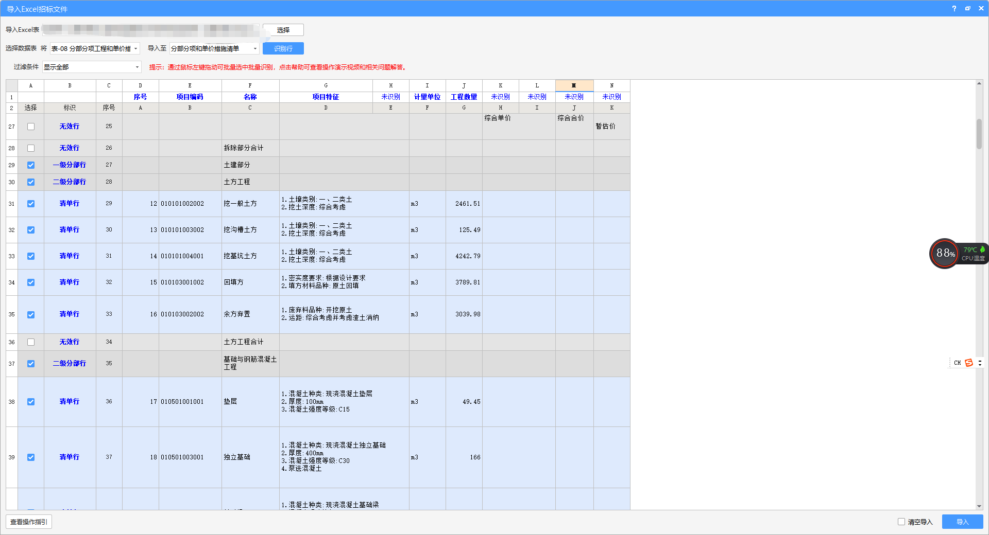
Task: Click the vertical scrollbar thumb
Action: (x=979, y=134)
